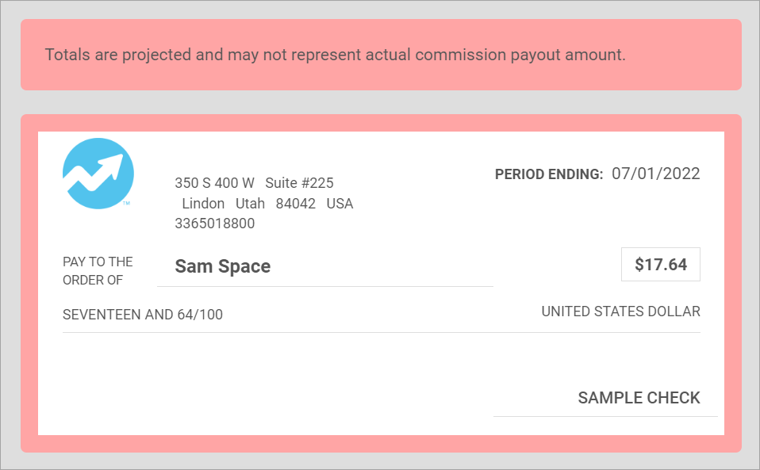Click the country text USA
The height and width of the screenshot is (470, 760).
(x=340, y=204)
